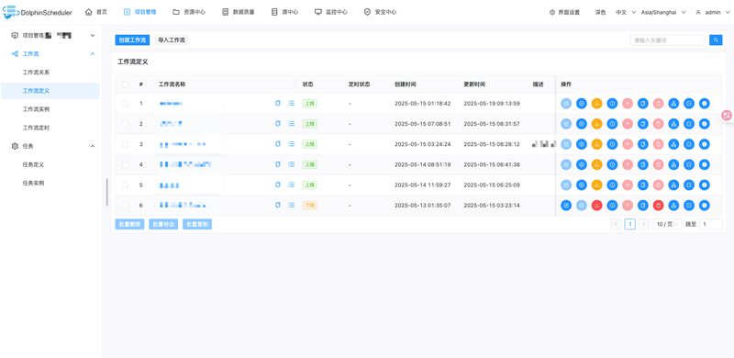Open 监控中心 in top navigation
734x358 pixels.
(x=331, y=13)
